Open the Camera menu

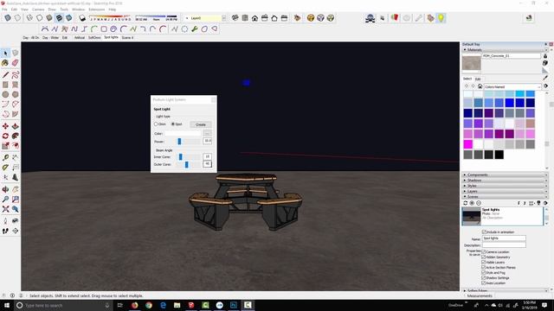click(x=38, y=10)
